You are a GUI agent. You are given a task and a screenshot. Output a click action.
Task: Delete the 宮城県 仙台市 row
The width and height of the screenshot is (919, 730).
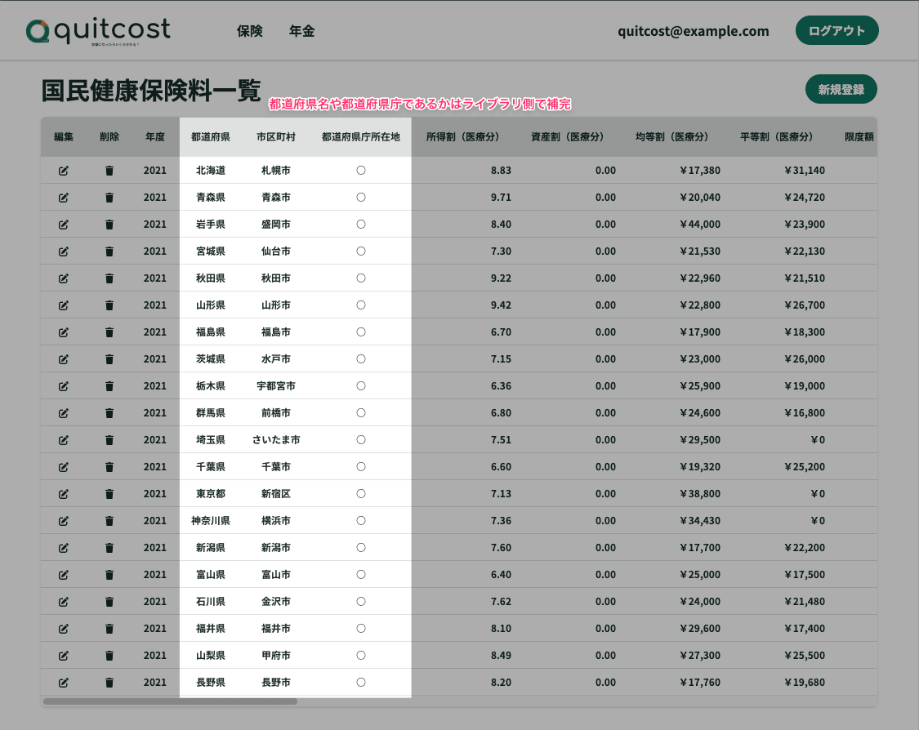(x=109, y=251)
